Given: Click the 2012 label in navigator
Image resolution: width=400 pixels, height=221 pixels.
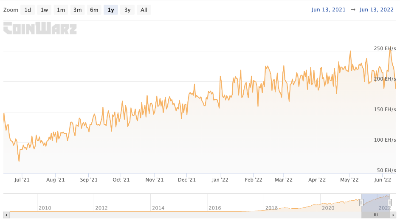Looking at the screenshot, I should coord(101,208).
